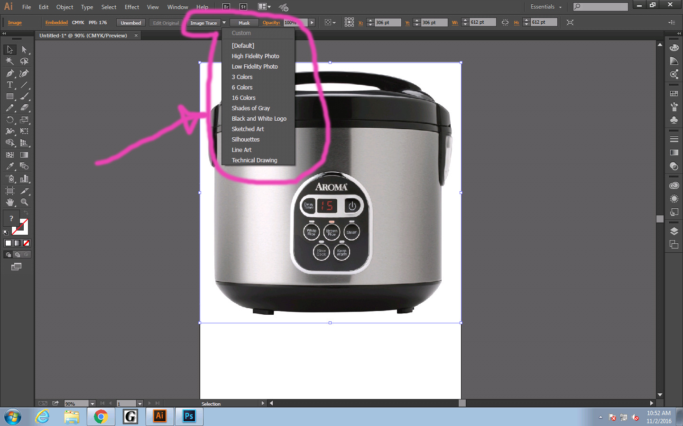Viewport: 683px width, 426px height.
Task: Select the Line Segment tool
Action: [x=24, y=85]
